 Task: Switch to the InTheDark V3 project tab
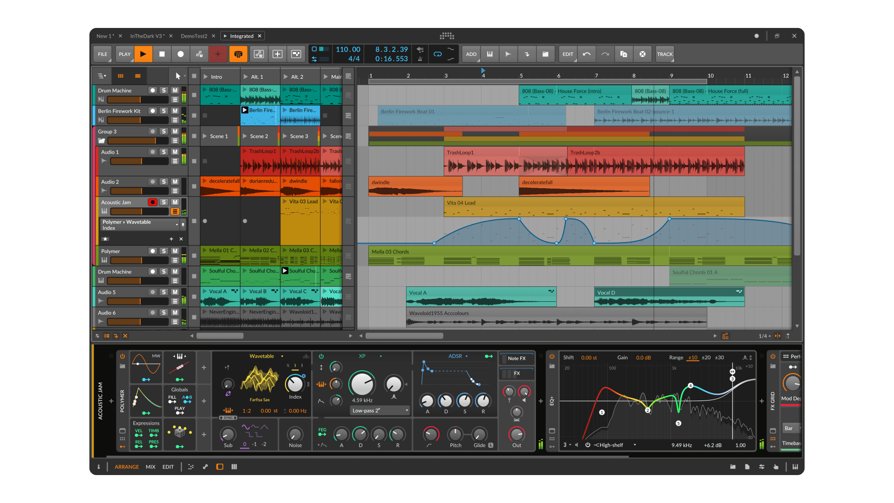[x=147, y=36]
